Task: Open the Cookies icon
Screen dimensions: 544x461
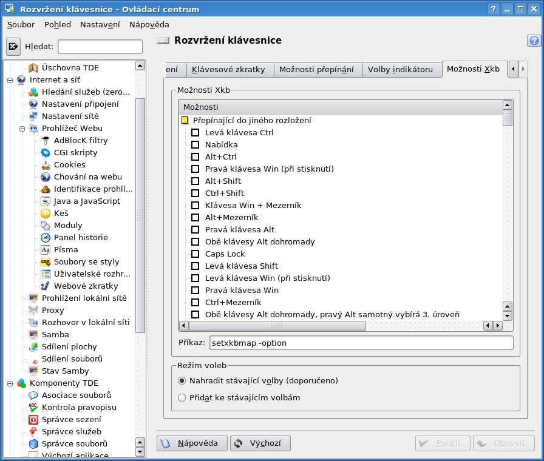Action: point(46,164)
